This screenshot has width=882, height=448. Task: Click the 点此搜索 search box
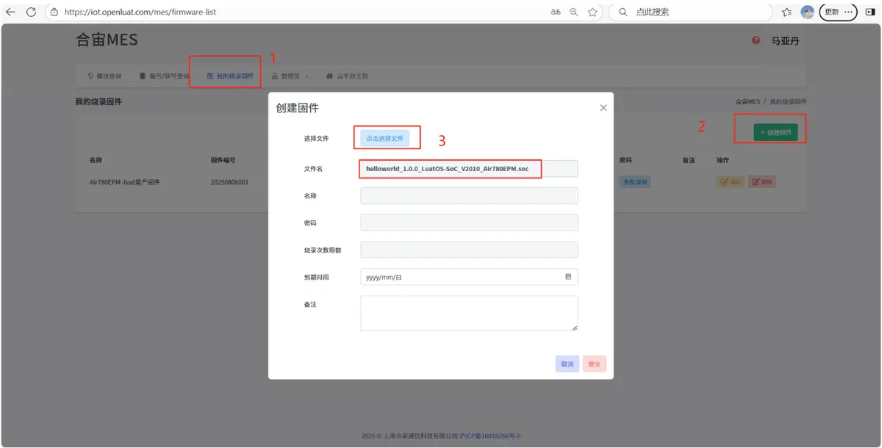690,12
